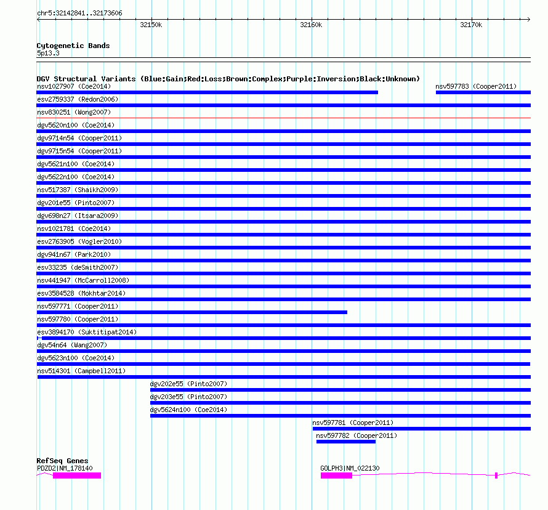Click dgv698n27 (Itsara2009) label
Image resolution: width=548 pixels, height=510 pixels.
coord(78,216)
